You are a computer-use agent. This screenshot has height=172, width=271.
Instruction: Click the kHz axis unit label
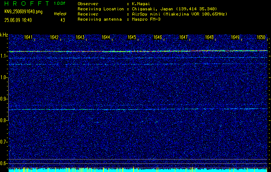4,35
